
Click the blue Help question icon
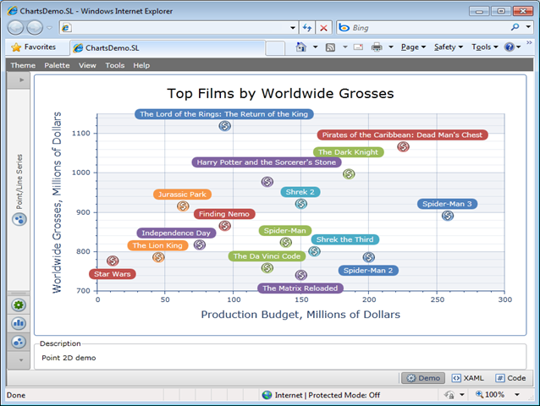pos(509,47)
